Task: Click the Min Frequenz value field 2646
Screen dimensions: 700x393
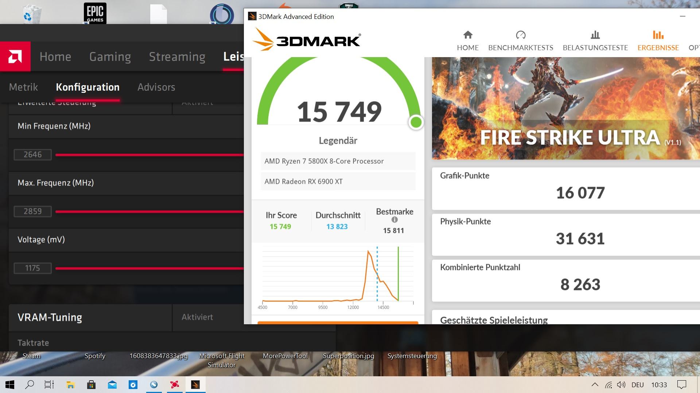Action: [x=32, y=155]
